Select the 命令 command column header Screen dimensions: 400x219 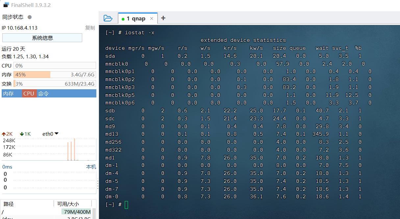(x=43, y=94)
